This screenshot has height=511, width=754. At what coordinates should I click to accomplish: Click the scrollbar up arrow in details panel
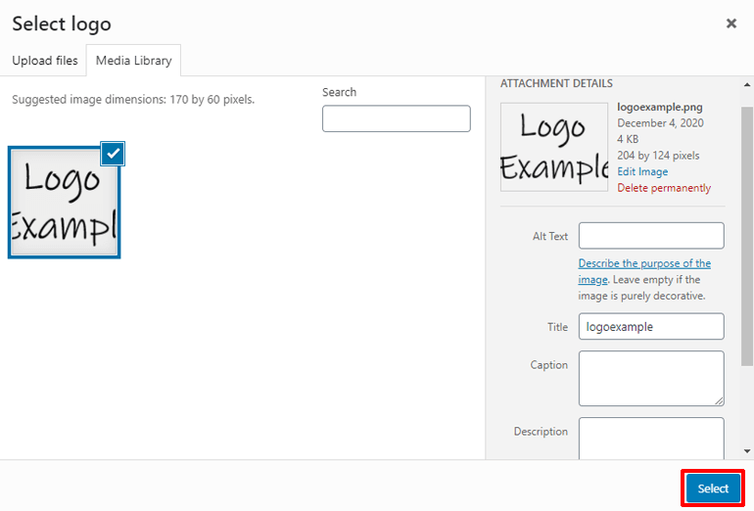tap(747, 84)
